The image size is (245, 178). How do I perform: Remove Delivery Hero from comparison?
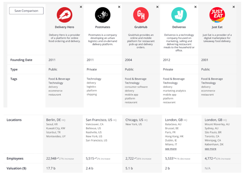(81, 7)
